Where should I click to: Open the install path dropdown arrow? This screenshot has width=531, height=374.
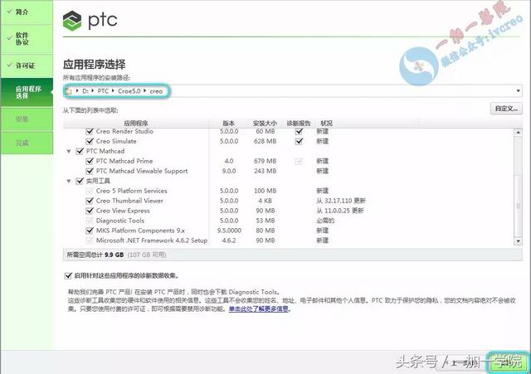pos(518,90)
